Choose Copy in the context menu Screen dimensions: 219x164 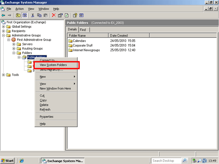click(56, 100)
